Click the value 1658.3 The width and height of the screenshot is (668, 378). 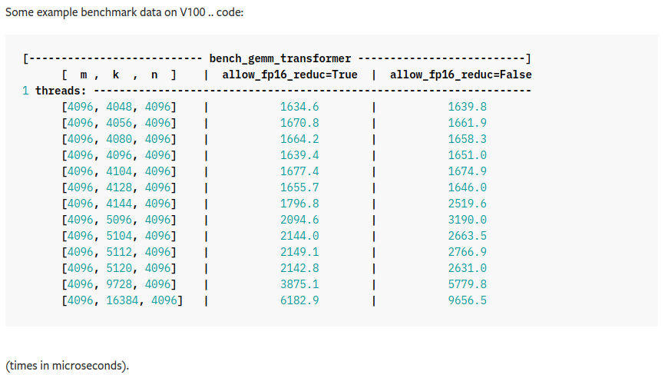tap(468, 139)
